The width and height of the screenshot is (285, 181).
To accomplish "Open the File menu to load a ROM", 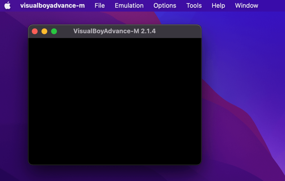I will pyautogui.click(x=99, y=5).
